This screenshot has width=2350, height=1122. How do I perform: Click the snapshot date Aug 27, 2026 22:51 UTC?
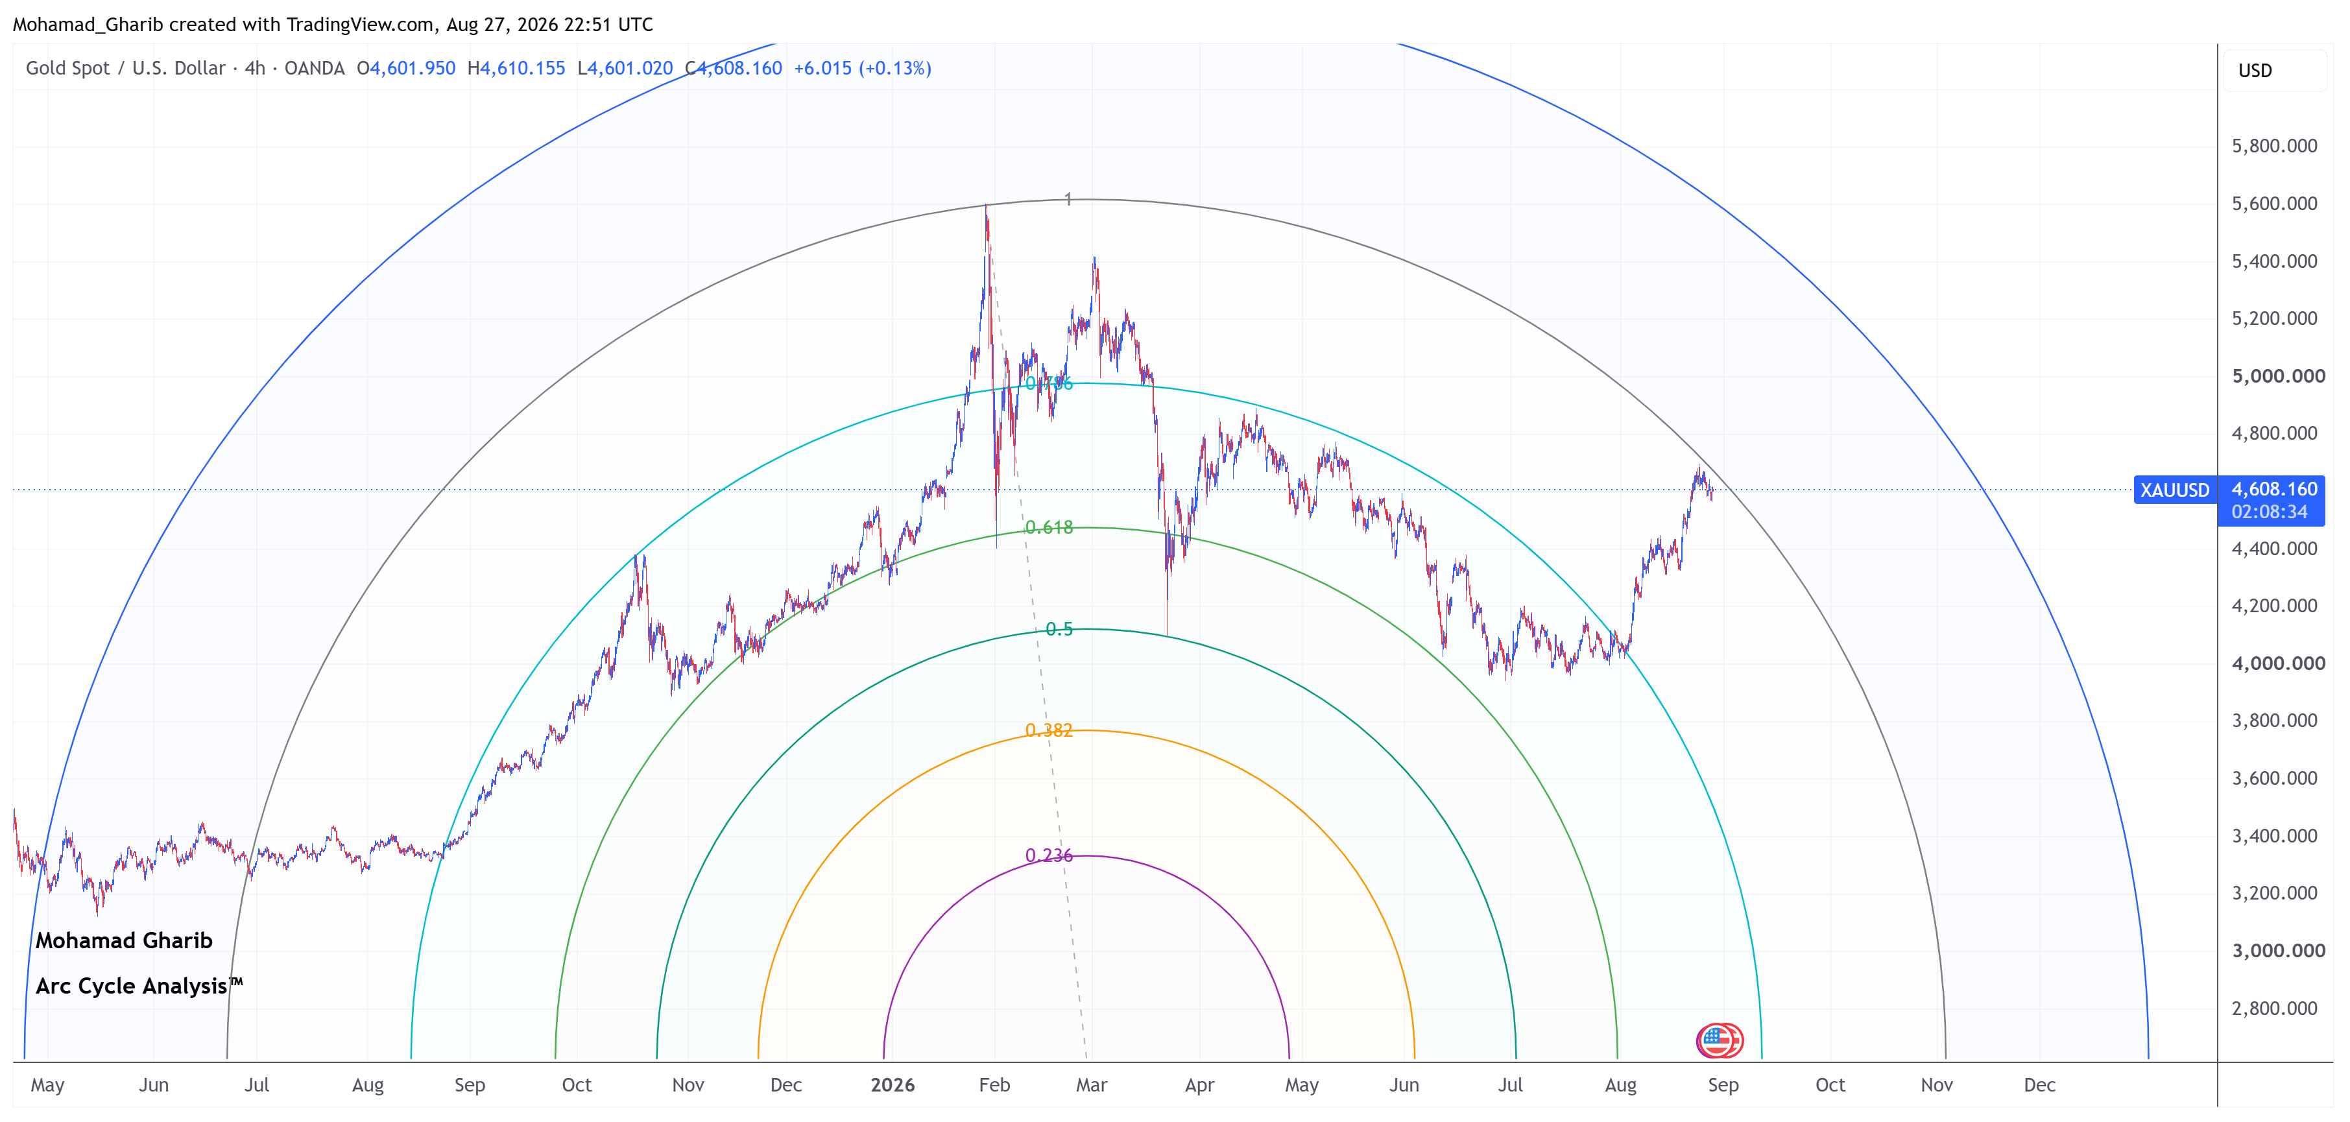point(549,25)
